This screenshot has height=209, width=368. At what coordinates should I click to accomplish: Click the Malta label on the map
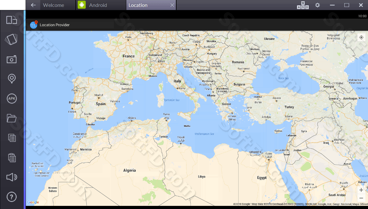pyautogui.click(x=187, y=126)
